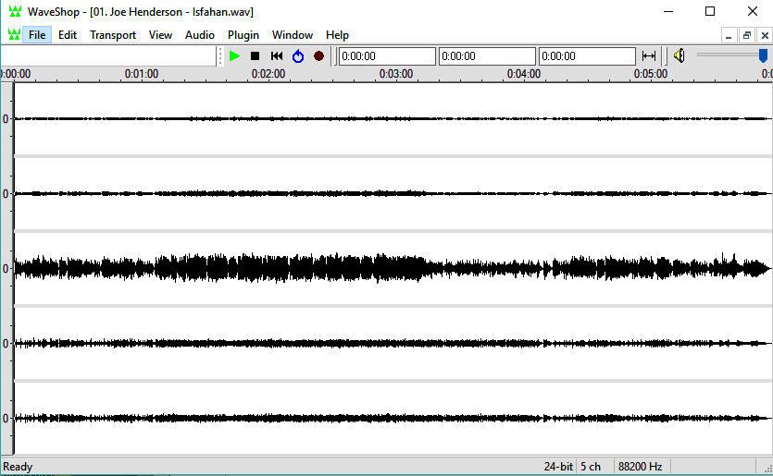The width and height of the screenshot is (773, 476).
Task: Click the 0:03:00 mark on the time ruler
Action: [x=396, y=74]
